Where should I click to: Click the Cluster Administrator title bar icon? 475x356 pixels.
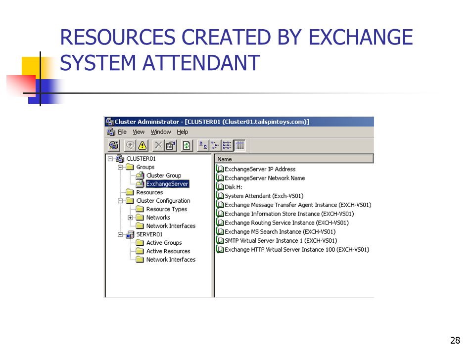[x=109, y=122]
